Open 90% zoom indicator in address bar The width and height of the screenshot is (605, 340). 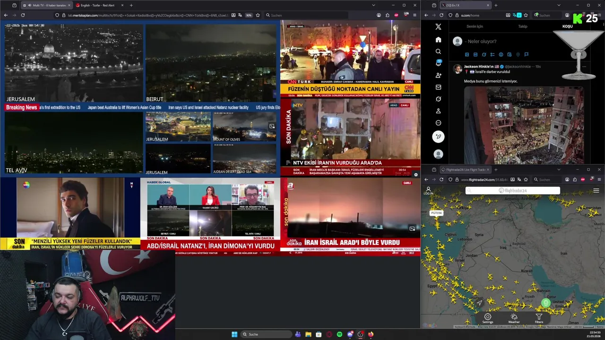click(x=249, y=15)
